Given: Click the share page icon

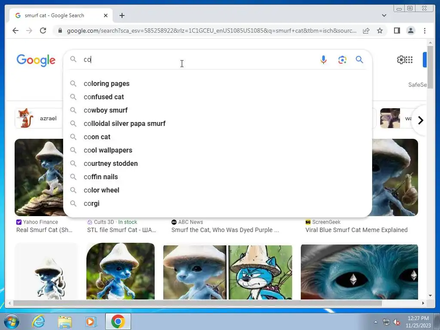Looking at the screenshot, I should pos(366,31).
